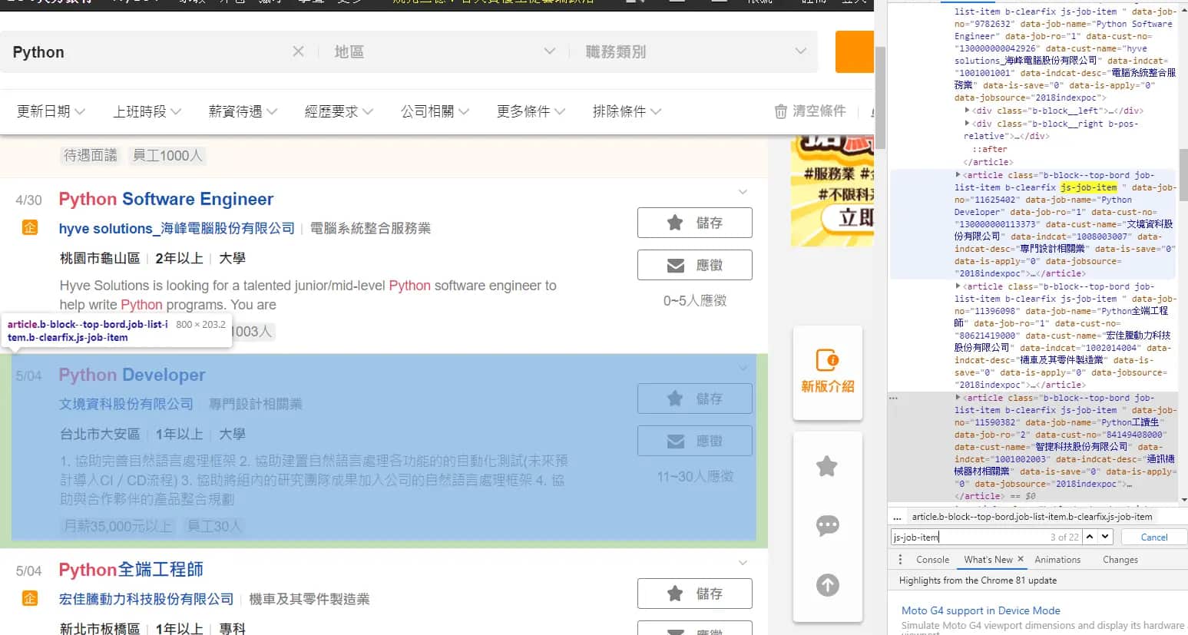Open the DevTools drawer three-dot menu
The image size is (1188, 635).
900,560
